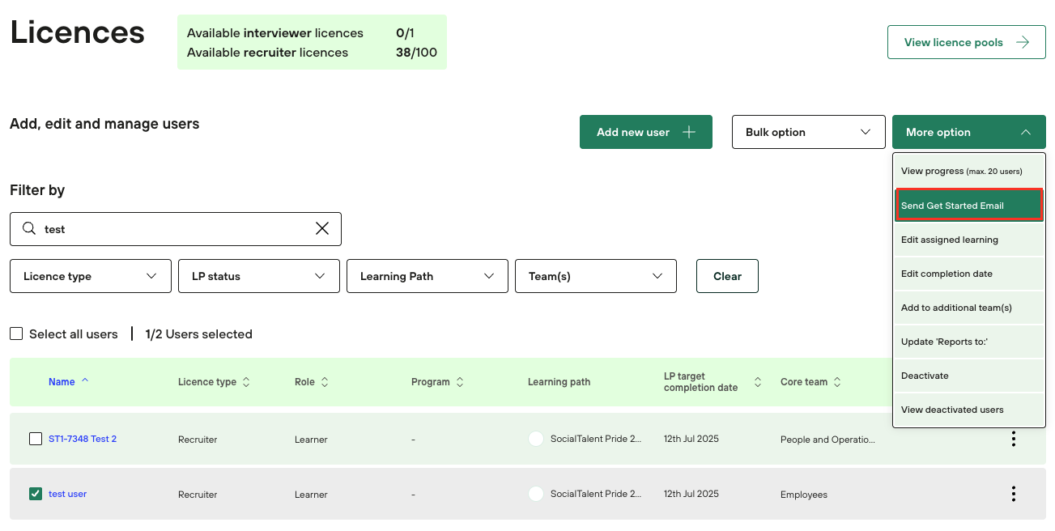Click the test user name link
This screenshot has width=1055, height=531.
(67, 494)
